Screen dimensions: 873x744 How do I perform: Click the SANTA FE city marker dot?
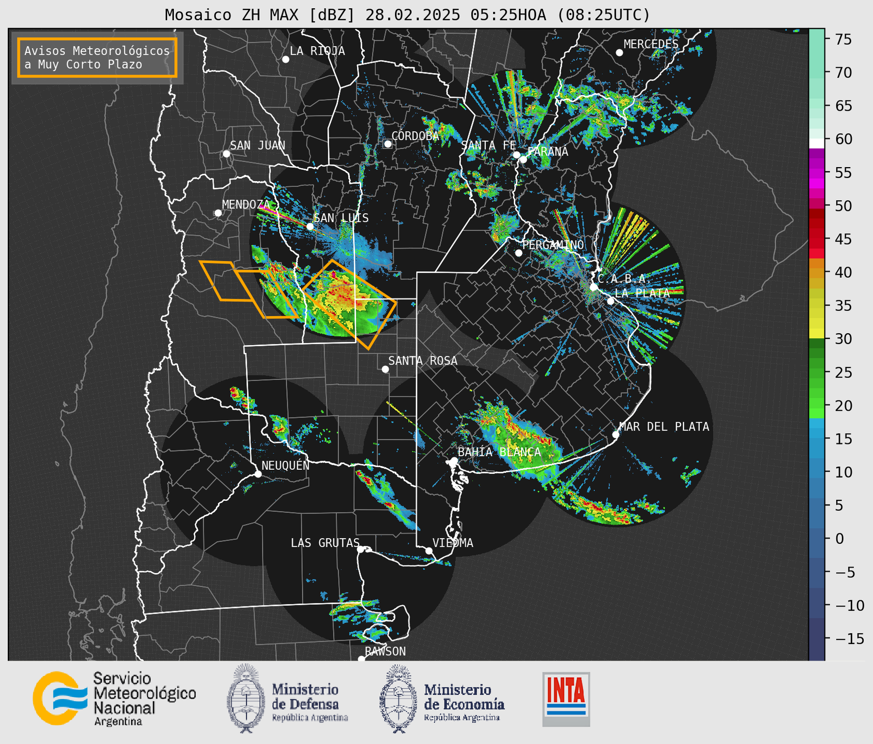point(516,155)
